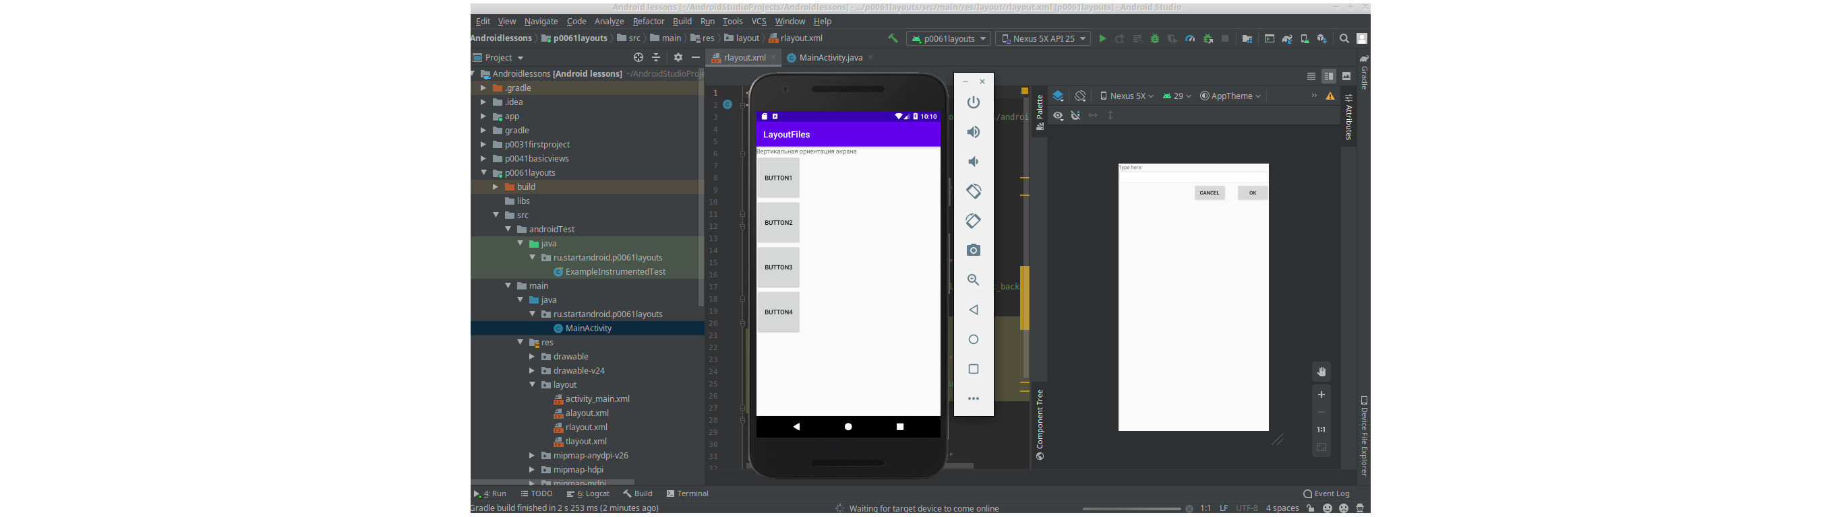Open AppTheme dropdown in designer

[1230, 96]
